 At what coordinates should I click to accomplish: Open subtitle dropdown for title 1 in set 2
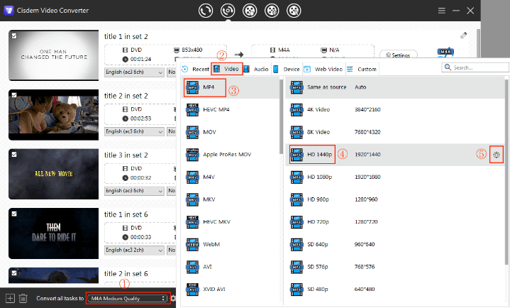point(172,72)
